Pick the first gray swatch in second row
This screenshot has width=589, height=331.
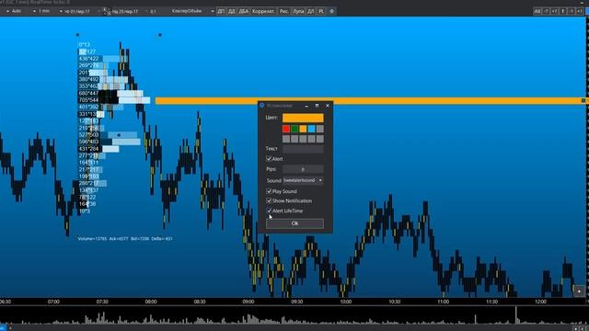point(286,139)
